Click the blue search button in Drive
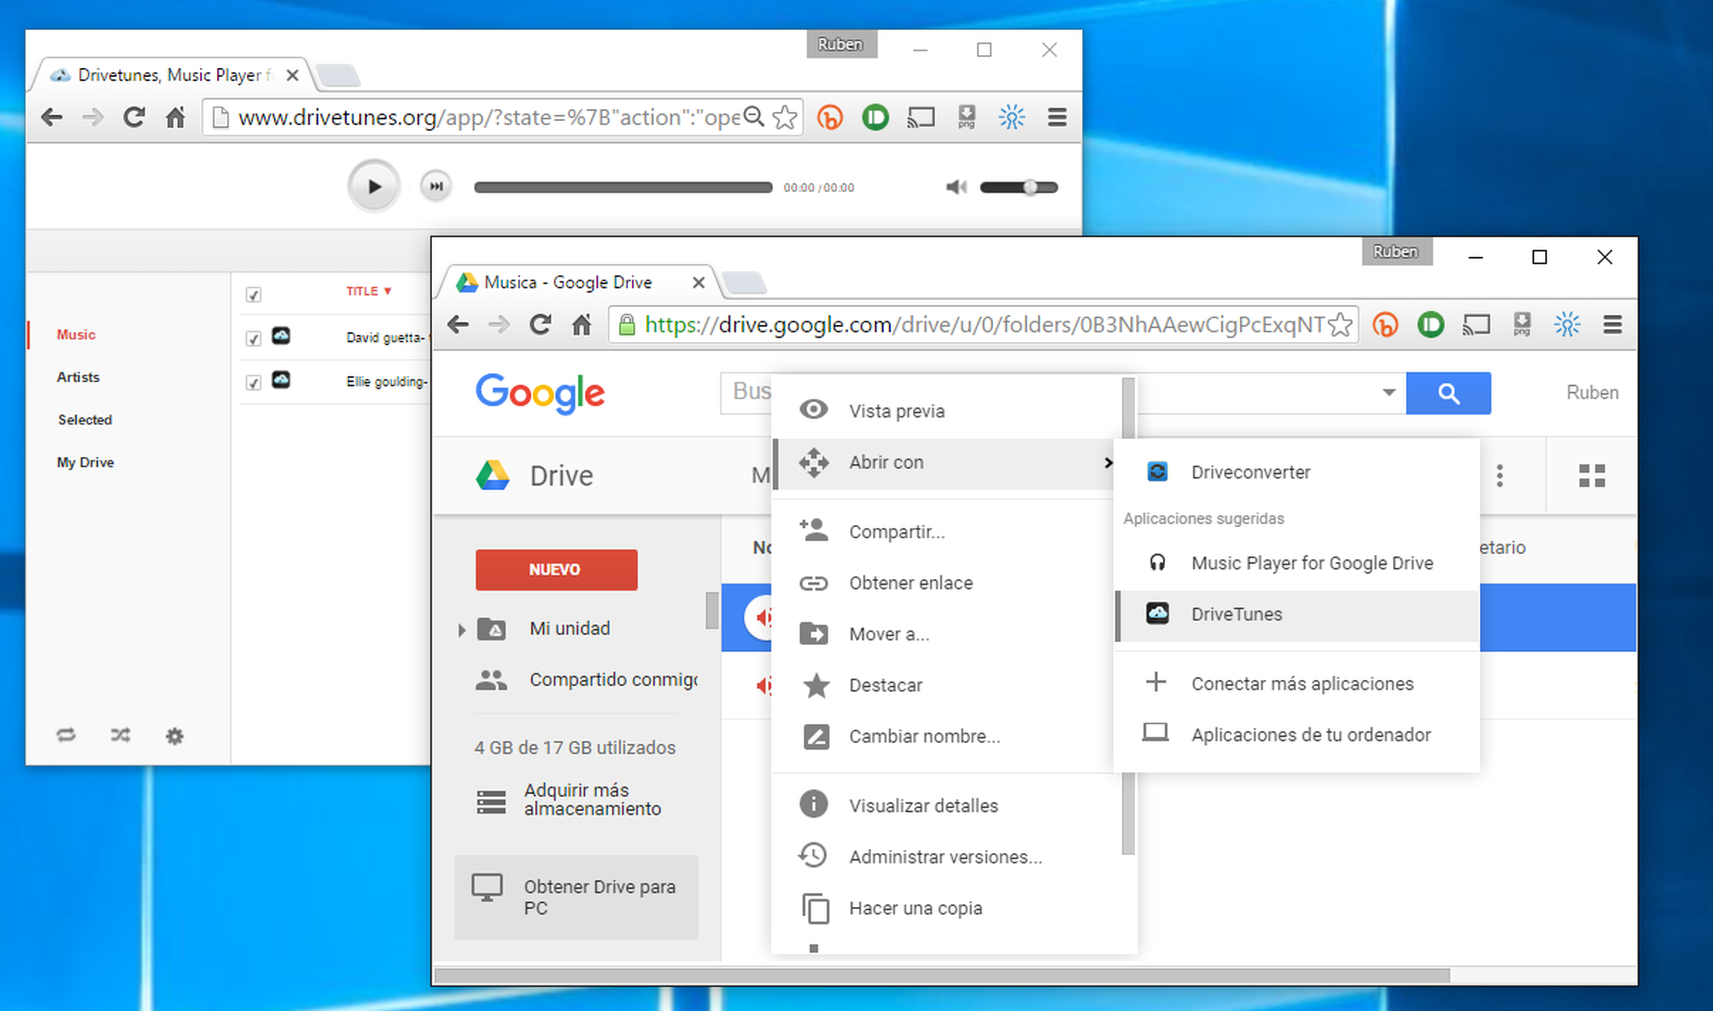1713x1011 pixels. 1448,393
